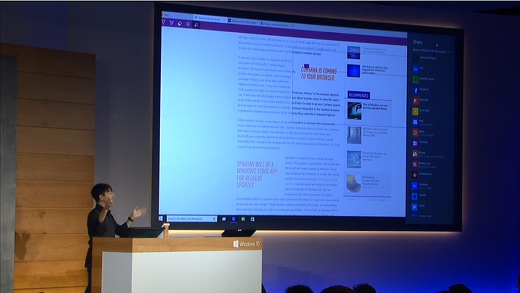520x293 pixels.
Task: Choose the eraser annotation tool
Action: click(180, 23)
